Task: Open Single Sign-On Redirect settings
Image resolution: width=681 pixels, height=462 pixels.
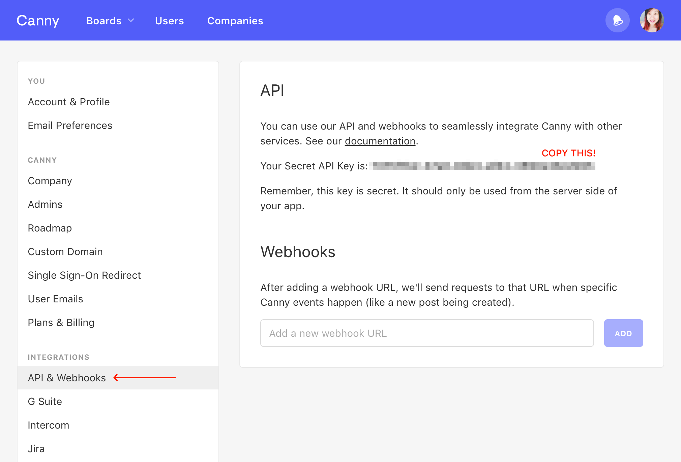Action: [84, 275]
